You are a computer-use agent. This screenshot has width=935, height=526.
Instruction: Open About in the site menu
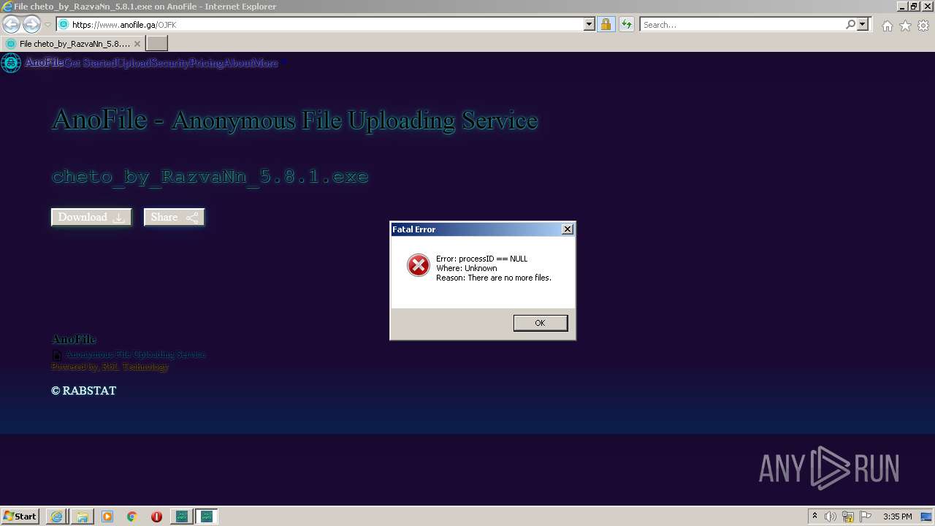pyautogui.click(x=238, y=63)
